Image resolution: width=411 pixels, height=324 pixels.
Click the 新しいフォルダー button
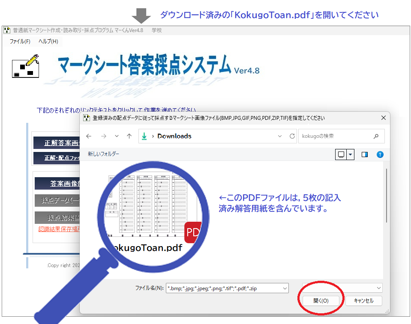[103, 154]
